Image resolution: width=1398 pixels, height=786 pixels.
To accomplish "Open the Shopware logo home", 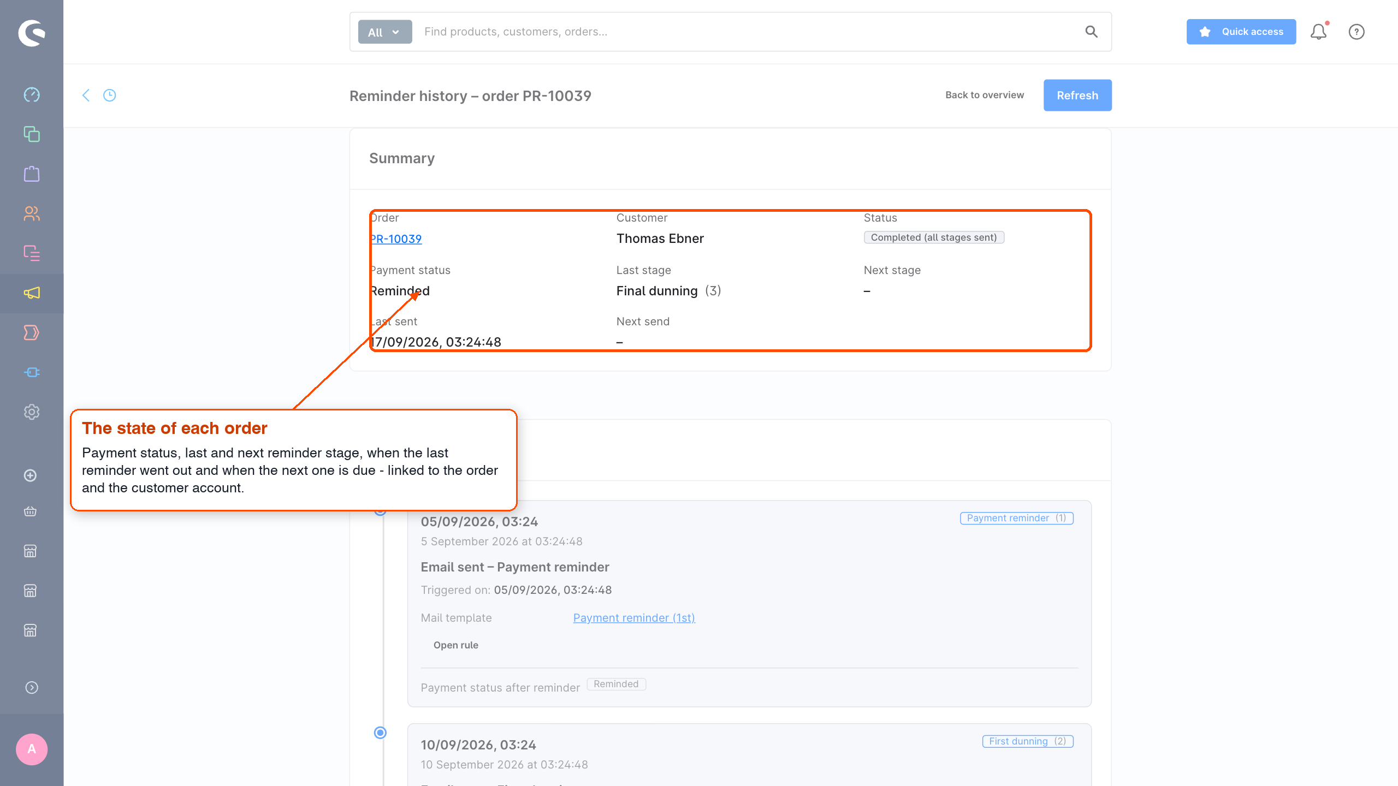I will (32, 33).
